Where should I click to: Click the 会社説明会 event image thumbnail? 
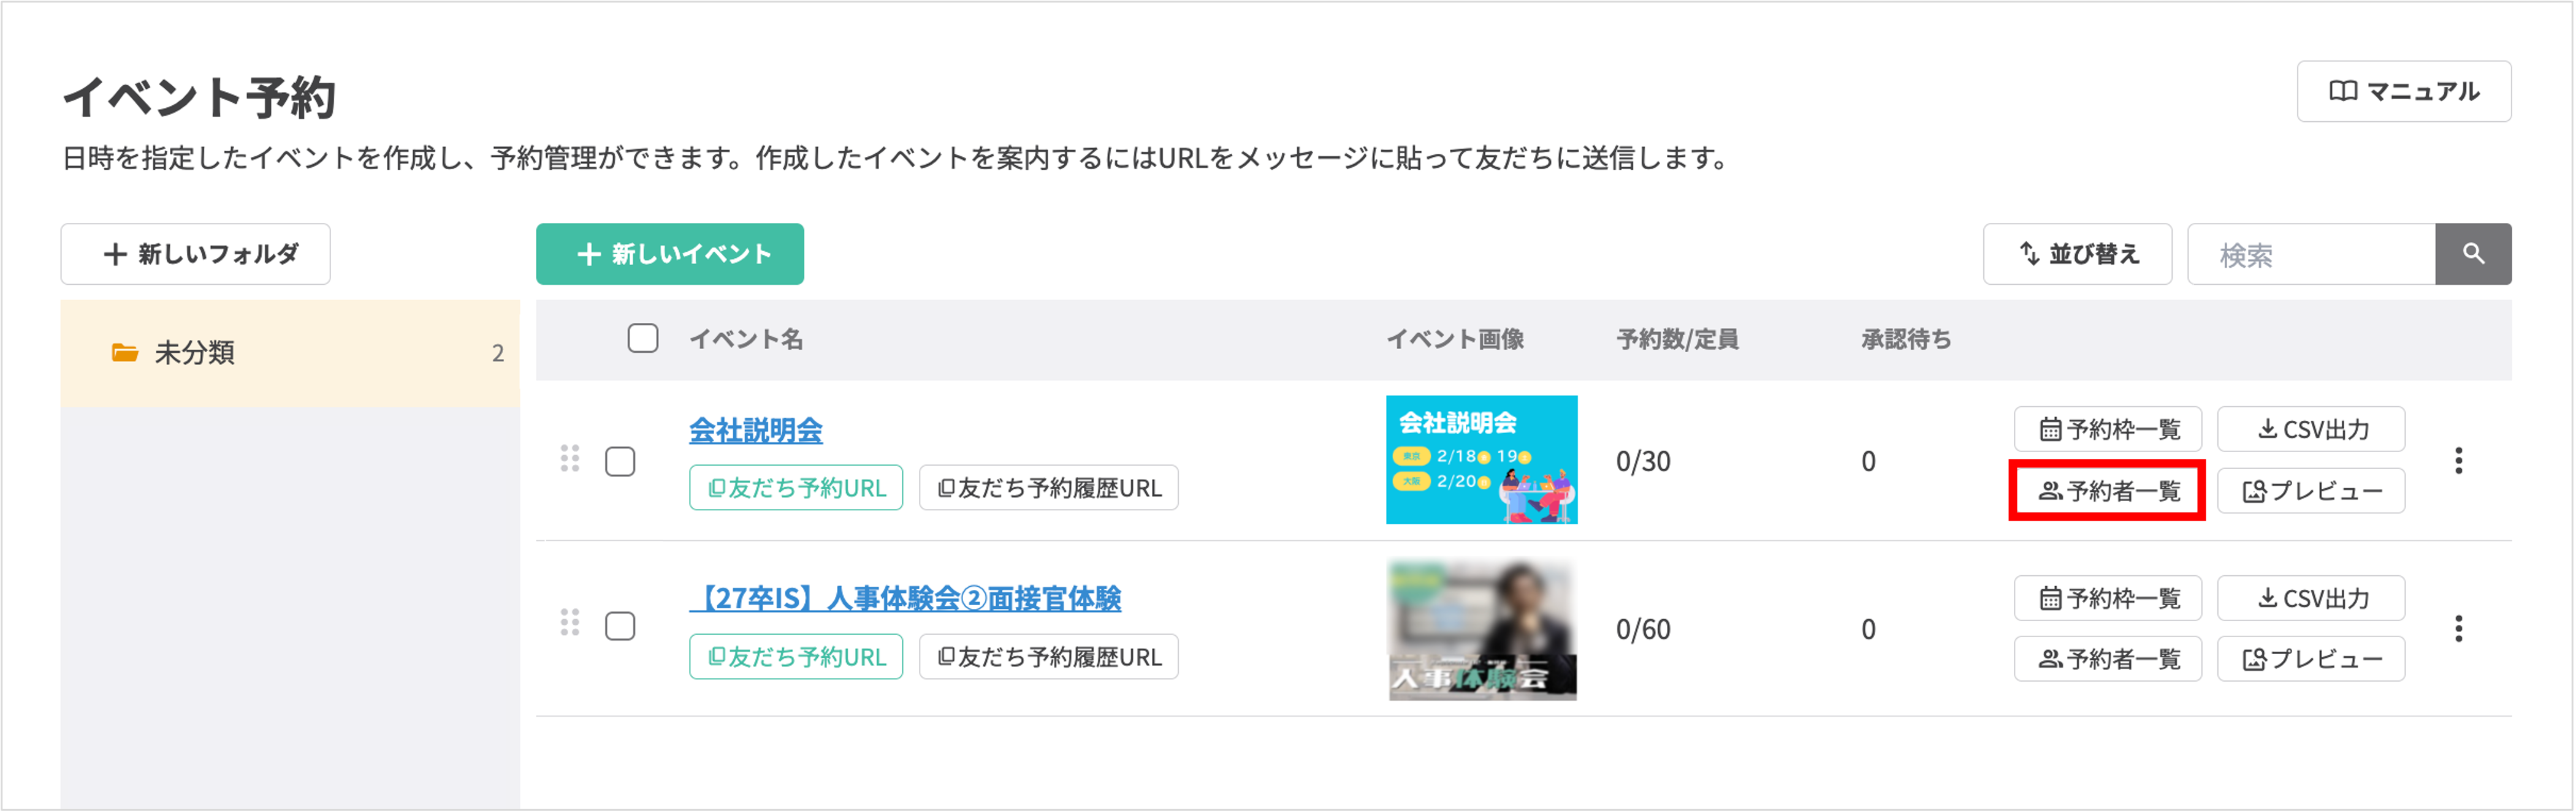point(1481,461)
